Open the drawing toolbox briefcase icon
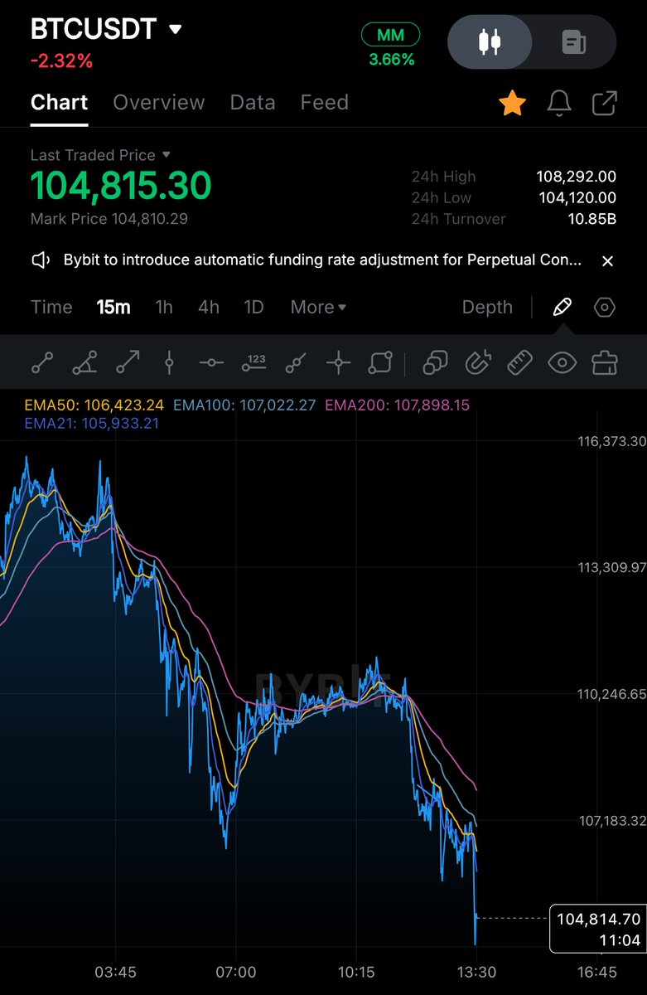This screenshot has height=995, width=647. [x=605, y=362]
